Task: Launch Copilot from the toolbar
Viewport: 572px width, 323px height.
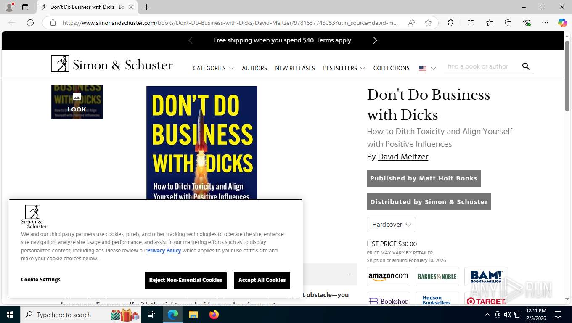Action: coord(562,23)
